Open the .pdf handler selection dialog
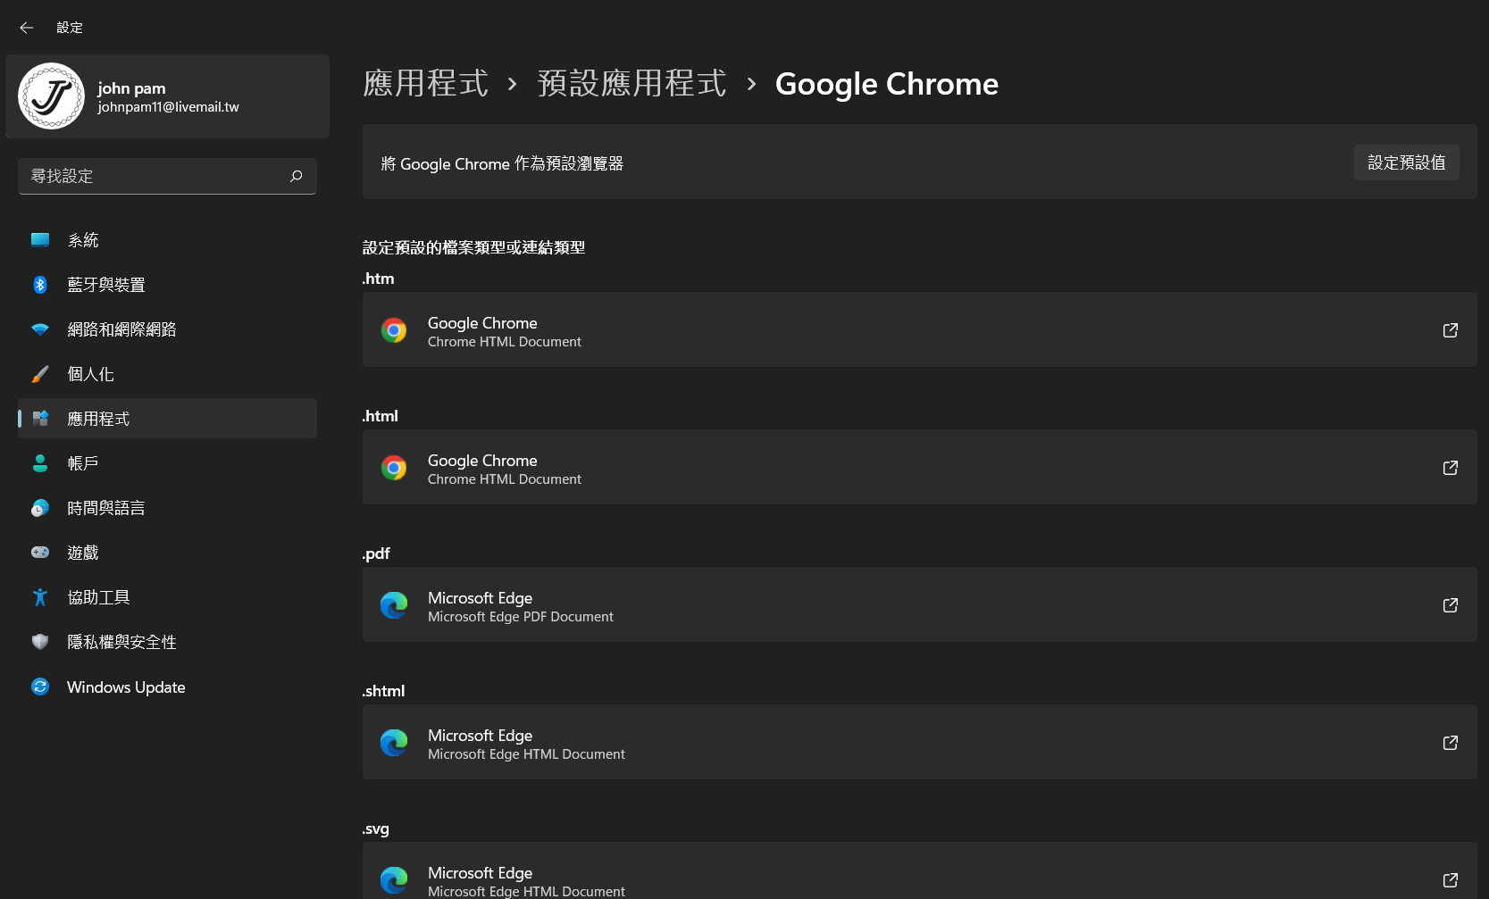 point(919,605)
